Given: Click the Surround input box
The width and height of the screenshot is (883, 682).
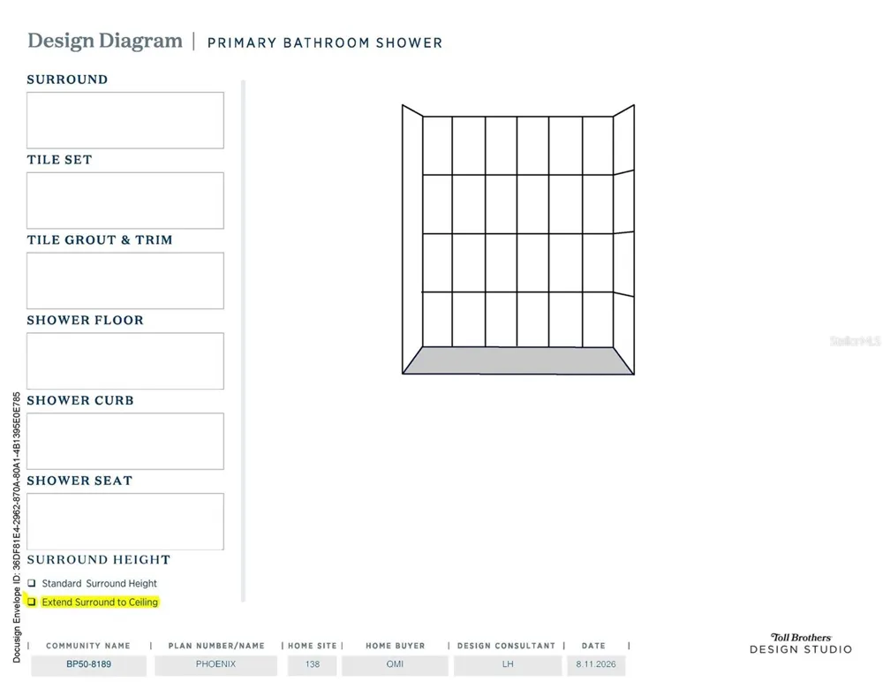Looking at the screenshot, I should tap(125, 120).
